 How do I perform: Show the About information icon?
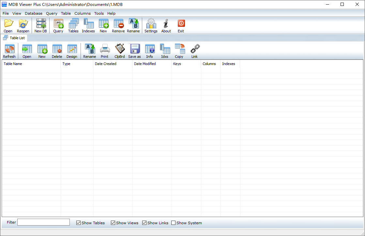coord(166,25)
